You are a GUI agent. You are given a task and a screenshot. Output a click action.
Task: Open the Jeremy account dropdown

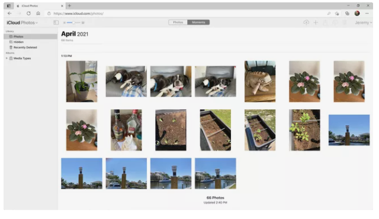(x=363, y=23)
